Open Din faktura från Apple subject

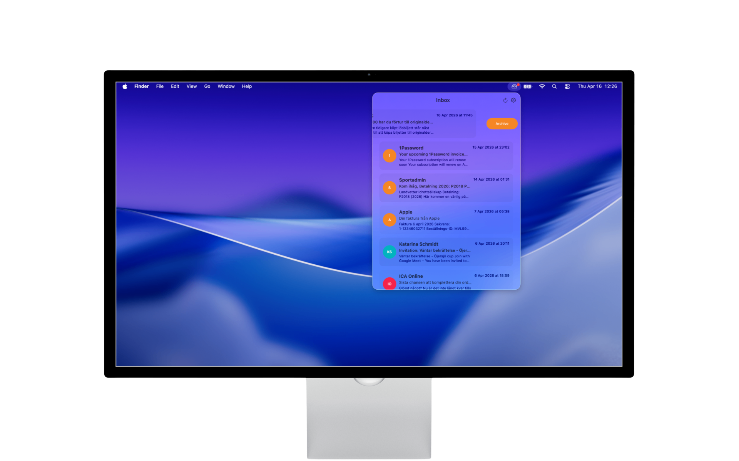point(419,218)
